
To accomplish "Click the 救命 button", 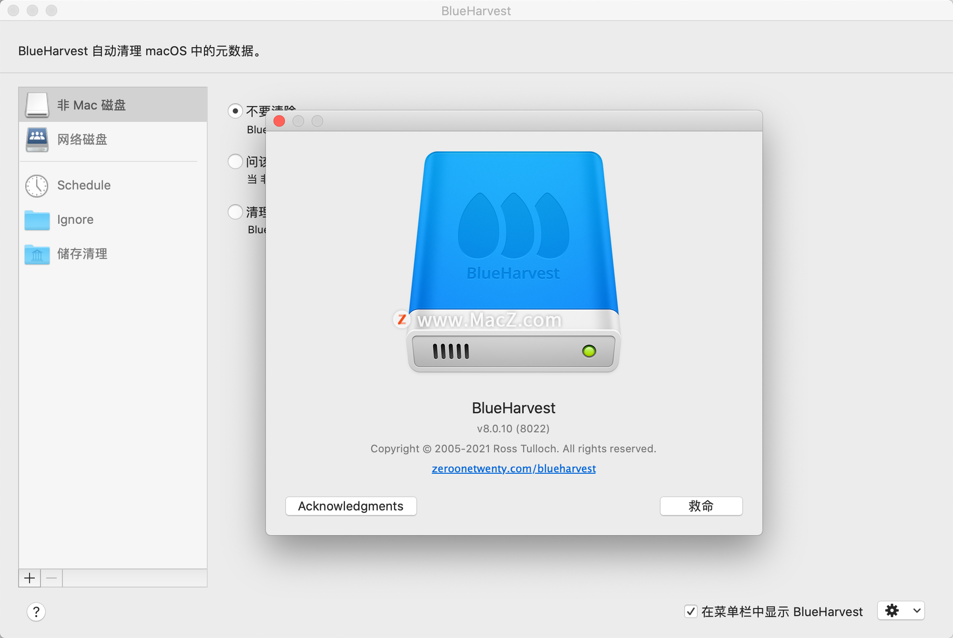I will point(701,506).
